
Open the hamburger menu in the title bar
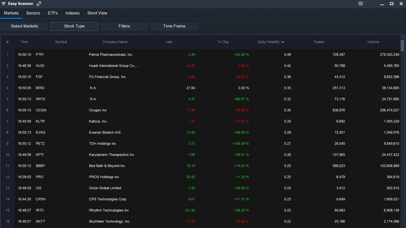click(x=360, y=4)
